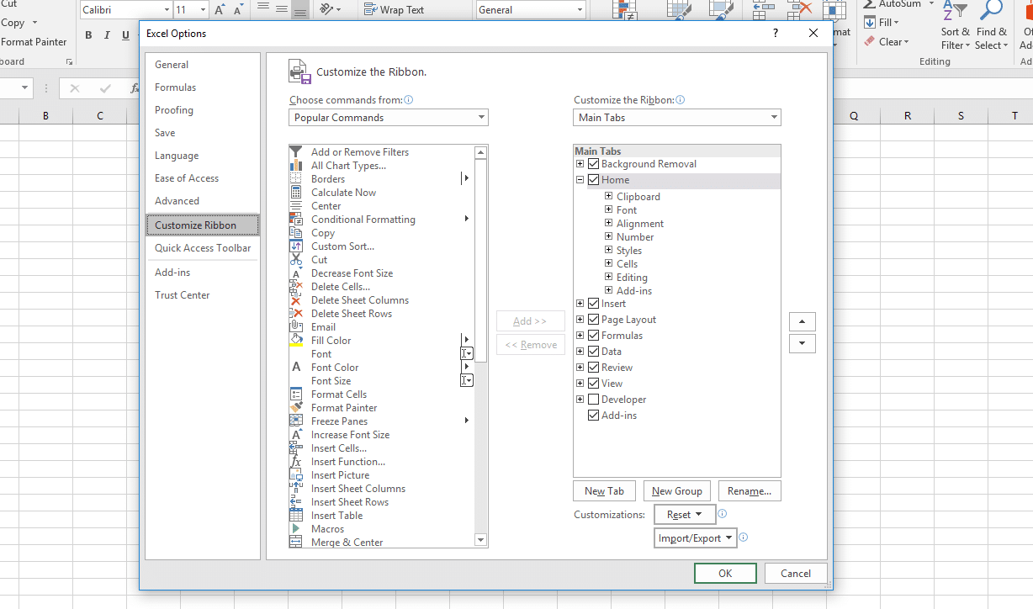The height and width of the screenshot is (609, 1033).
Task: Click the Cut scissors icon
Action: pos(295,260)
